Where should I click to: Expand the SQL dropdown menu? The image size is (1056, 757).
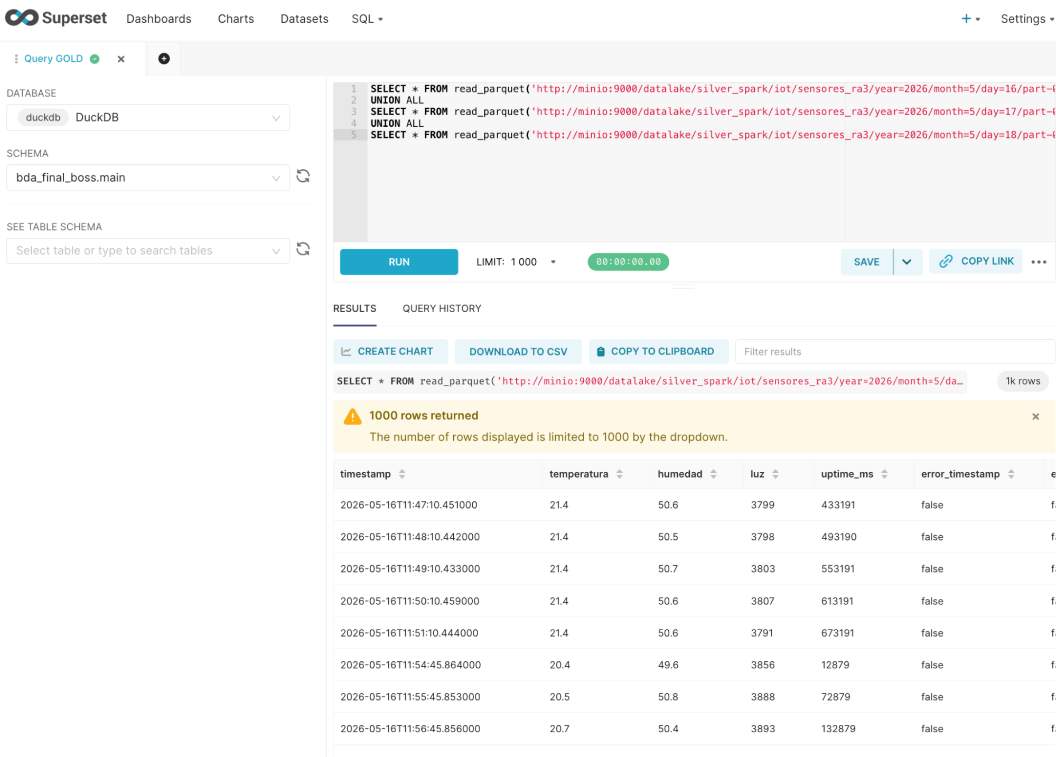[367, 19]
